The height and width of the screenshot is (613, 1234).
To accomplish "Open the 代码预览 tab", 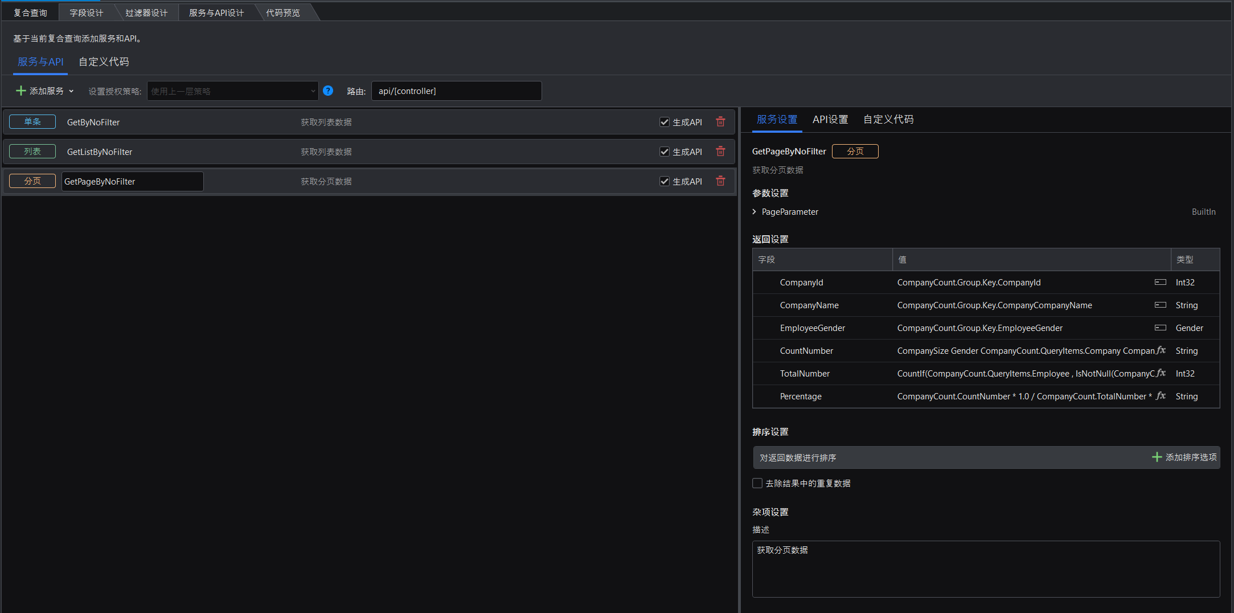I will point(283,13).
